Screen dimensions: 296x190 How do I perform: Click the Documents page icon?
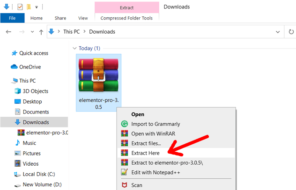(17, 112)
